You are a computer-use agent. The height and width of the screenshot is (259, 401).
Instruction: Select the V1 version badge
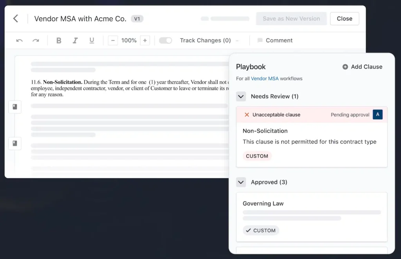(x=137, y=18)
